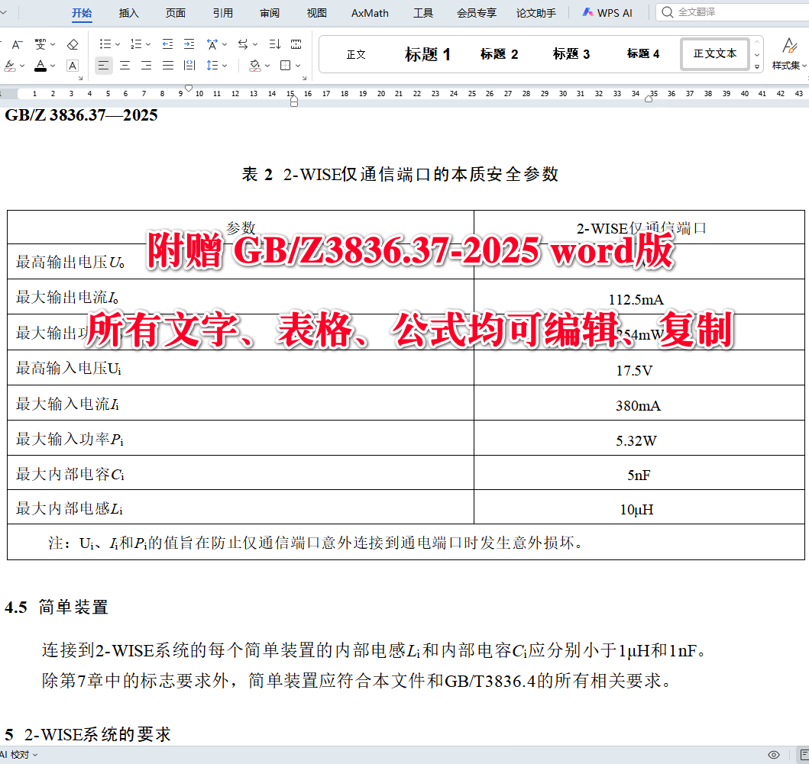Click the first-line indent ruler marker

[x=189, y=89]
